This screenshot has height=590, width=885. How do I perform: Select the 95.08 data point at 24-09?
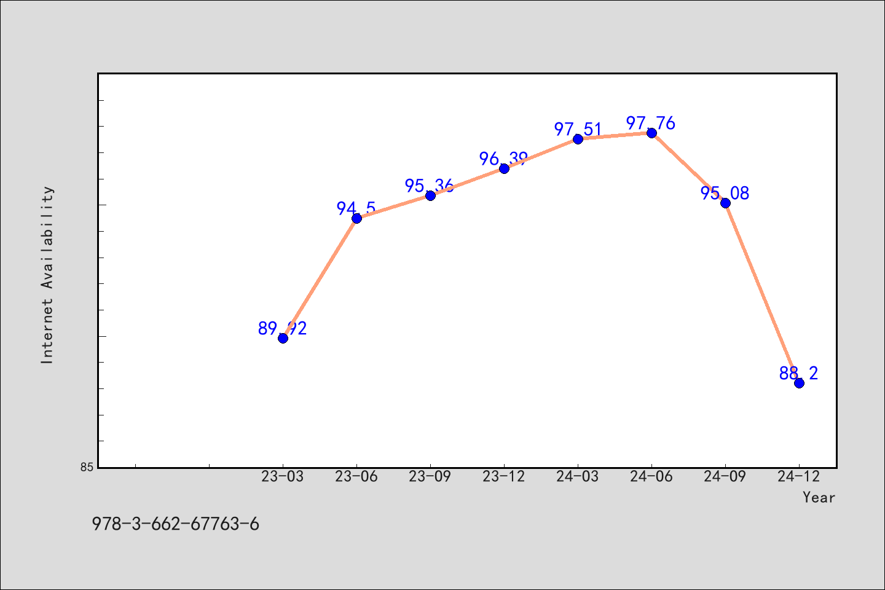coord(725,203)
